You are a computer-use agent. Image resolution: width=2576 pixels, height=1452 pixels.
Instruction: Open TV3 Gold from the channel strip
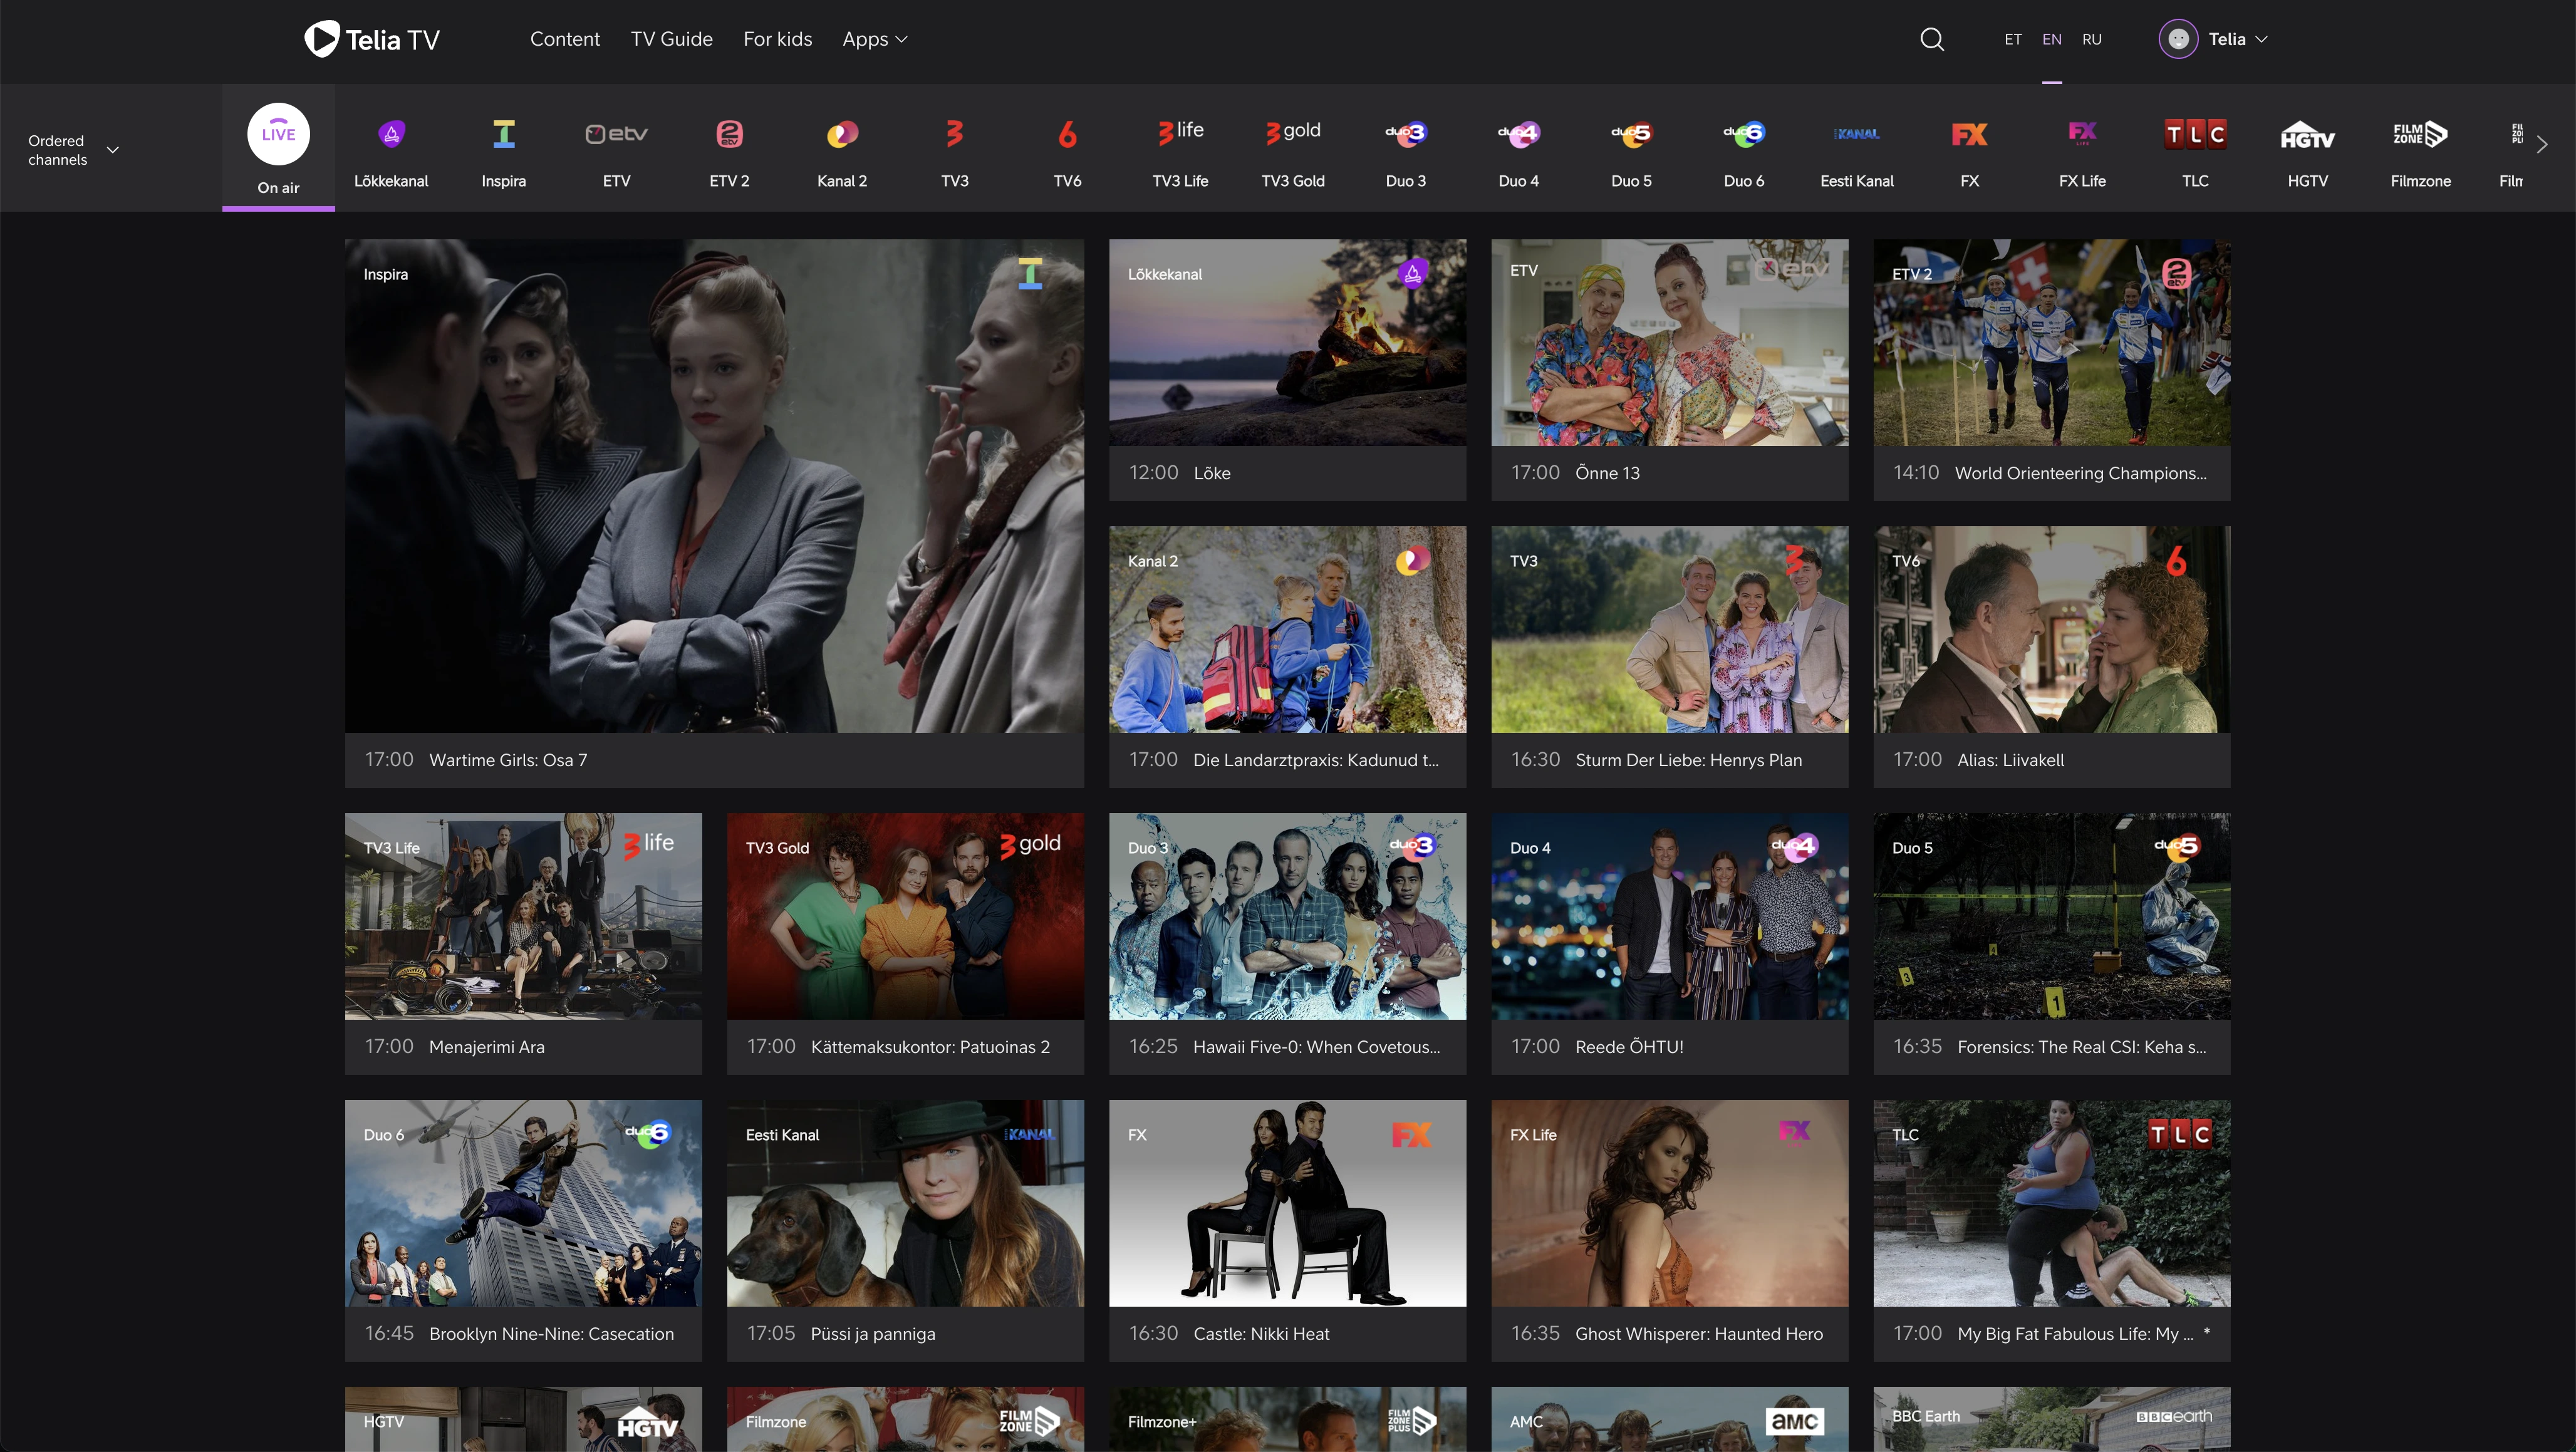pos(1293,148)
